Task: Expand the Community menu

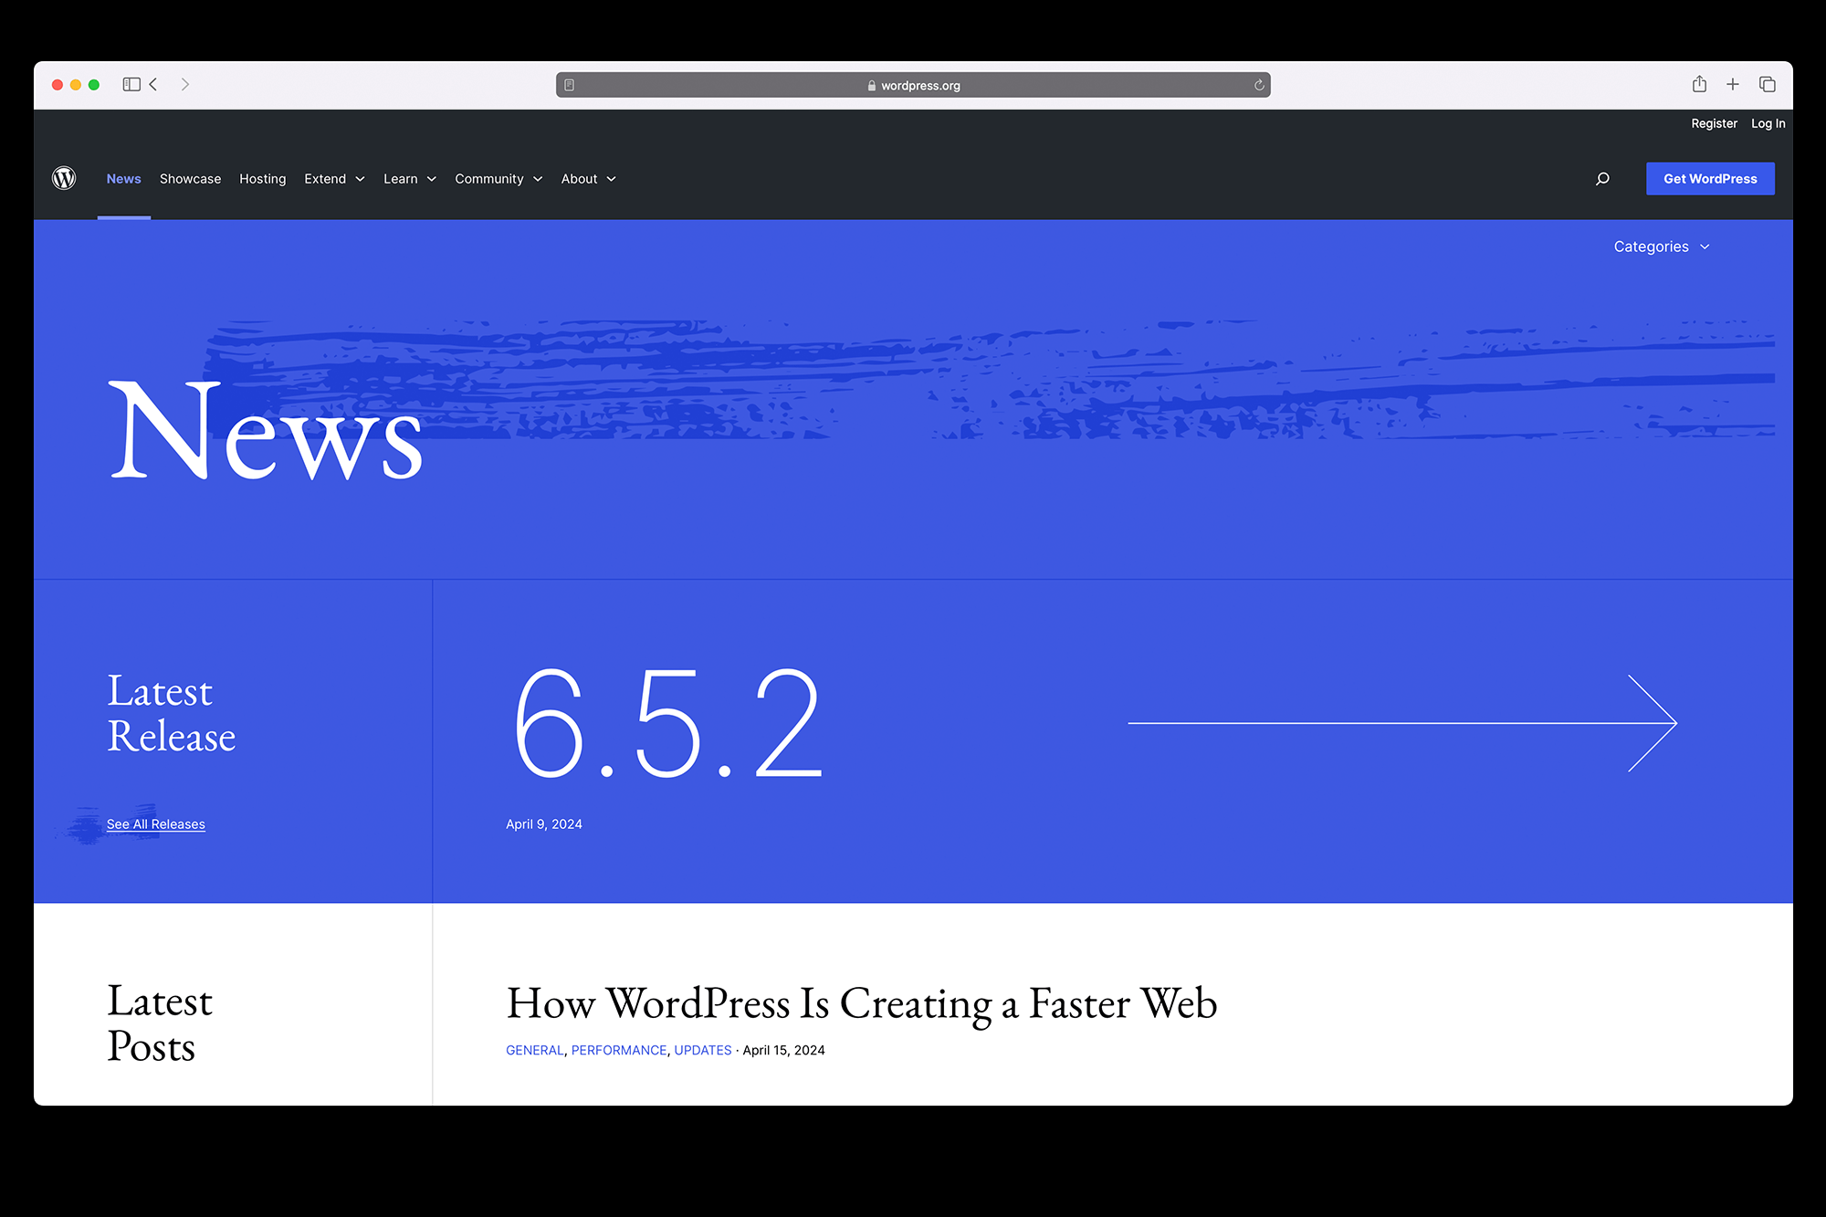Action: pyautogui.click(x=498, y=179)
